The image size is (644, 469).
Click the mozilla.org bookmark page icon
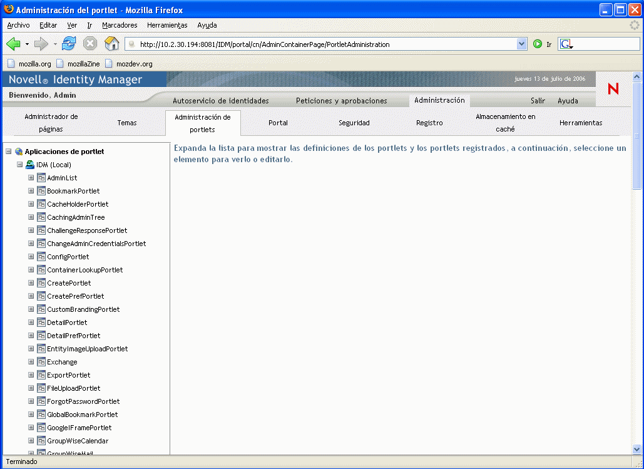(x=11, y=64)
